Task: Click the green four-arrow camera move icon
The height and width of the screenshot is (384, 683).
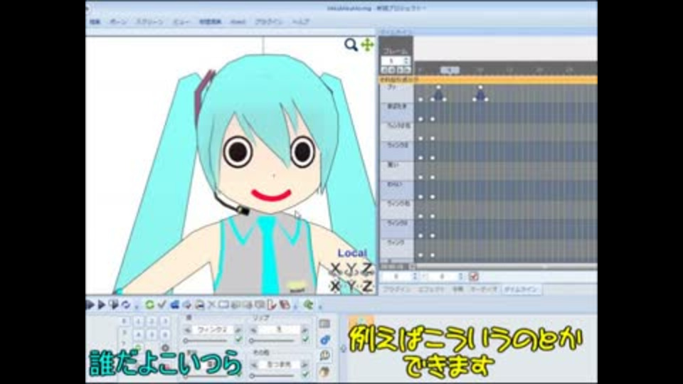Action: point(367,44)
